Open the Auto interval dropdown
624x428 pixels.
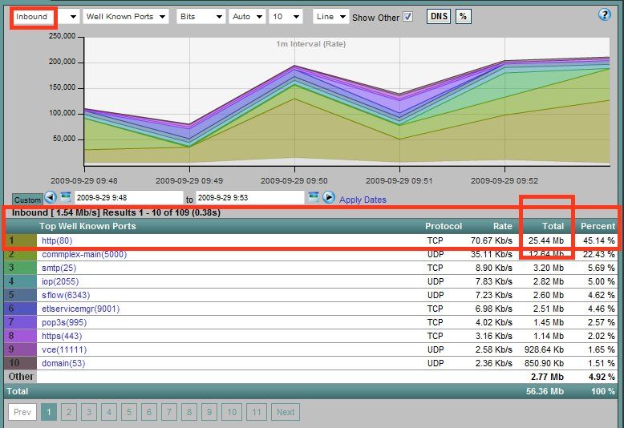pyautogui.click(x=247, y=17)
